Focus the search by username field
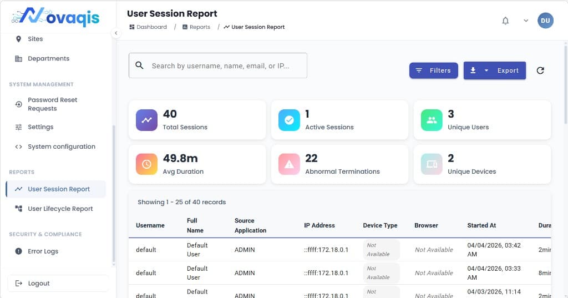568x298 pixels. point(217,65)
